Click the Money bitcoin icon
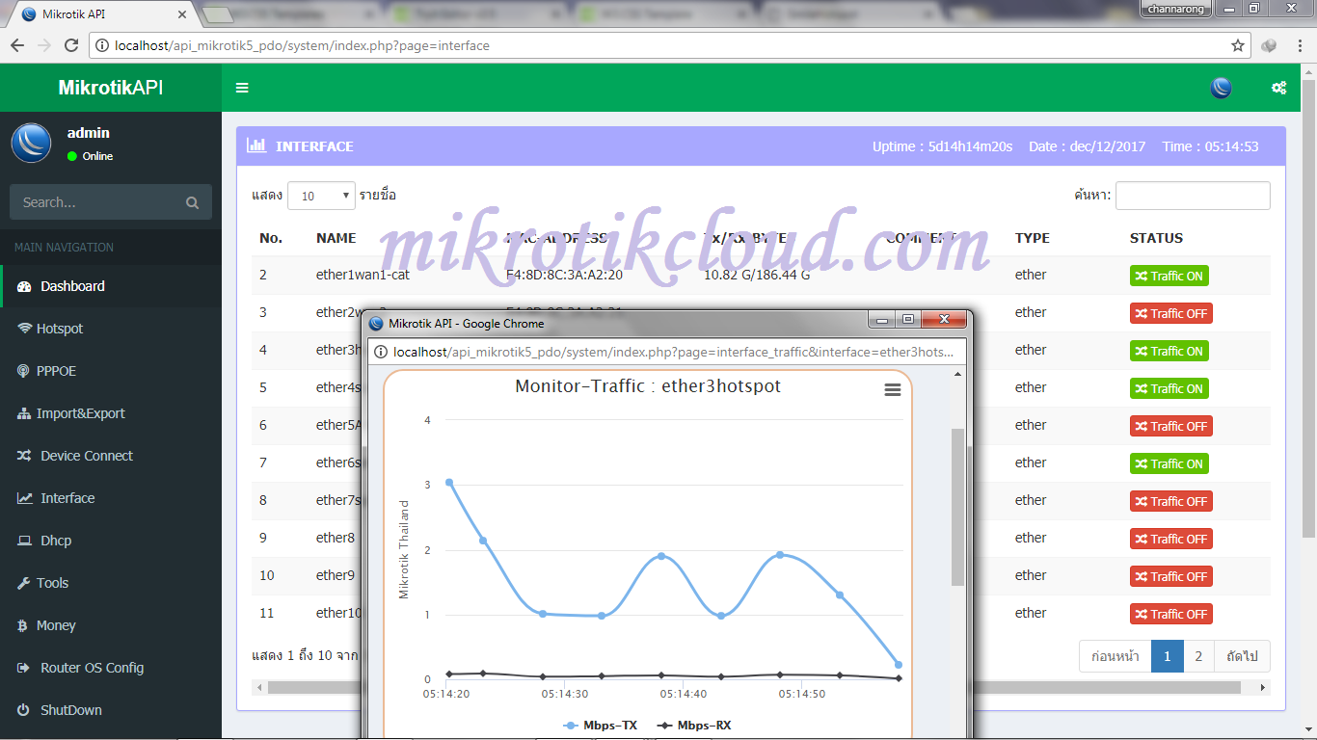The image size is (1317, 740). click(x=22, y=625)
